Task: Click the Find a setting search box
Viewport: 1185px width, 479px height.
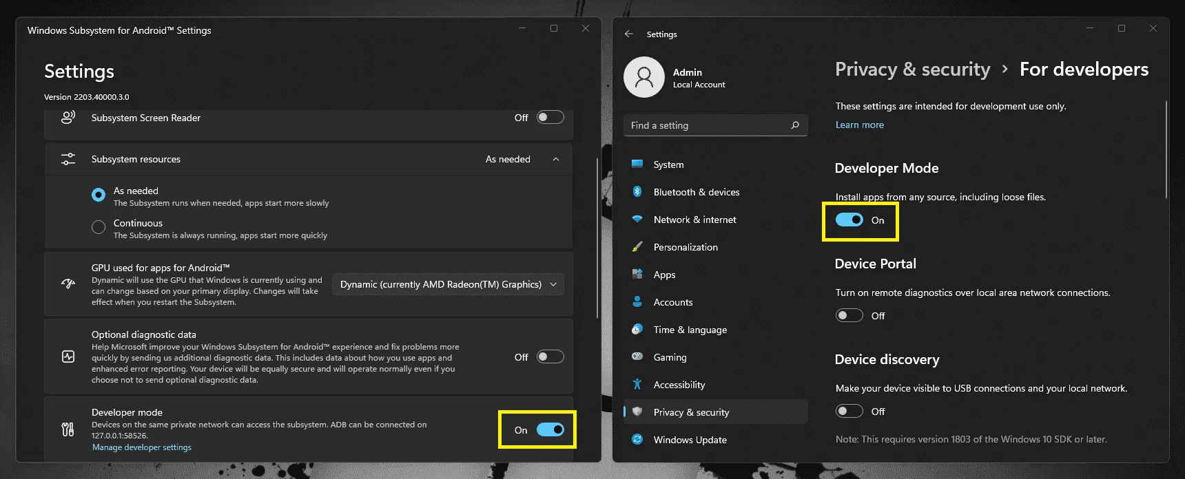Action: click(715, 125)
